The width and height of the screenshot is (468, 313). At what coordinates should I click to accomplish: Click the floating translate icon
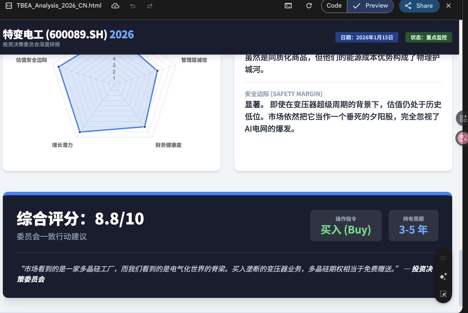(463, 138)
